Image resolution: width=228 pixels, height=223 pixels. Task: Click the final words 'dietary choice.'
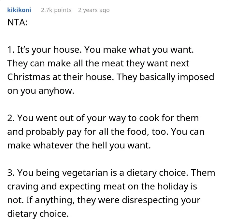click(x=38, y=214)
